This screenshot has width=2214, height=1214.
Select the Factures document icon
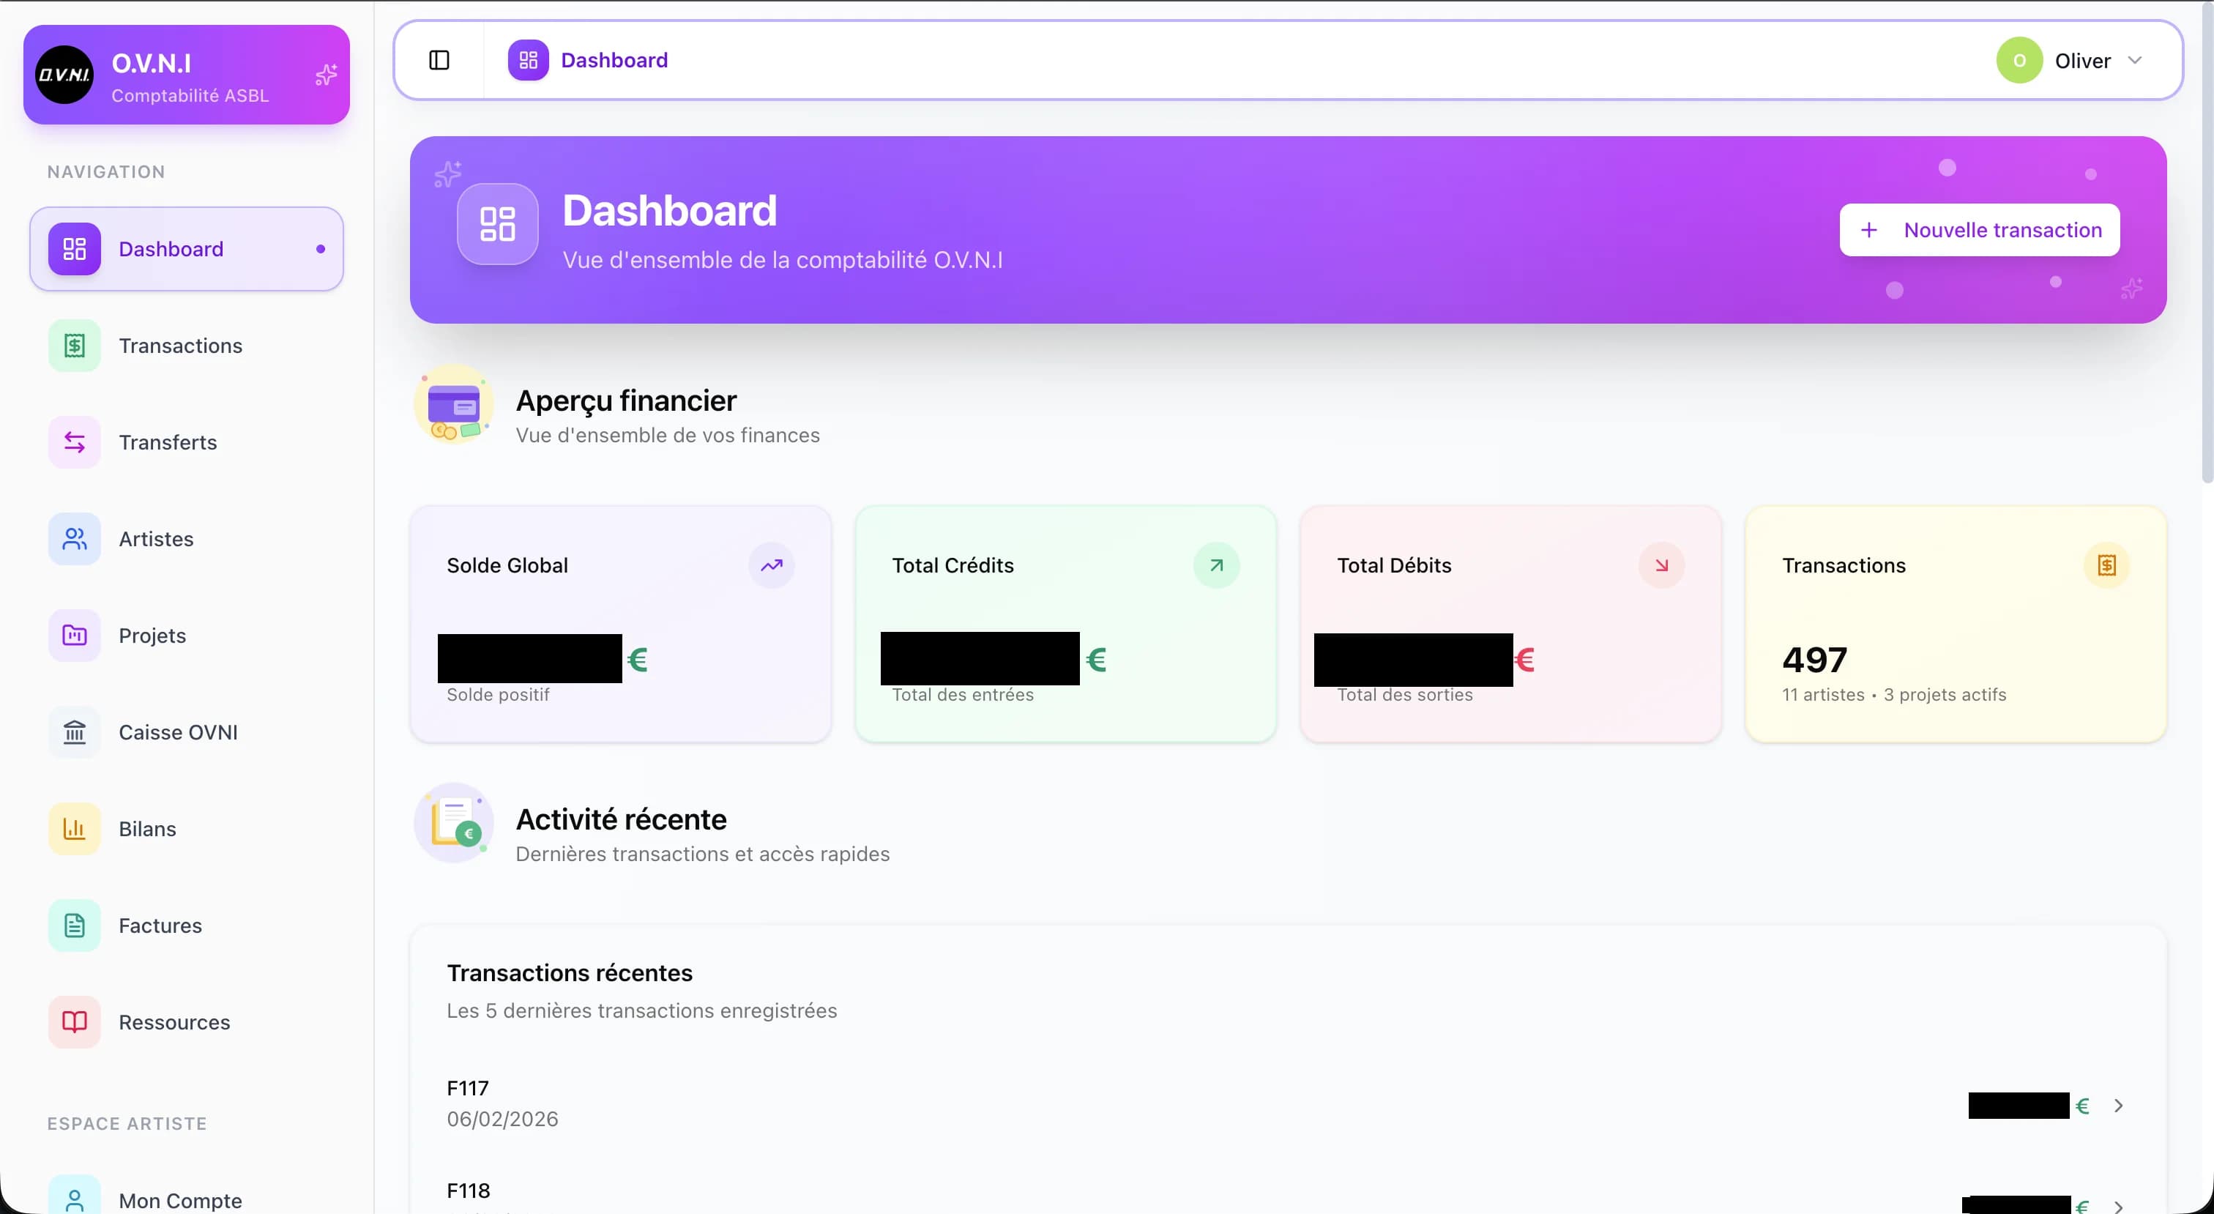click(74, 925)
